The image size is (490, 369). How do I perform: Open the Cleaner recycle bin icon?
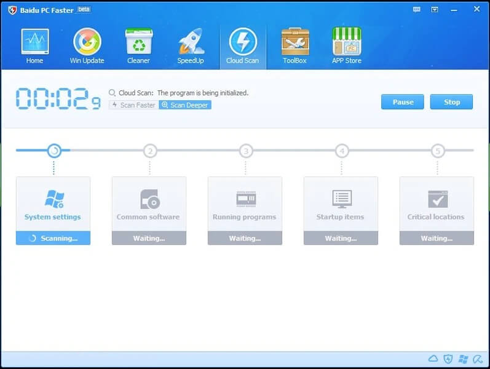click(139, 42)
